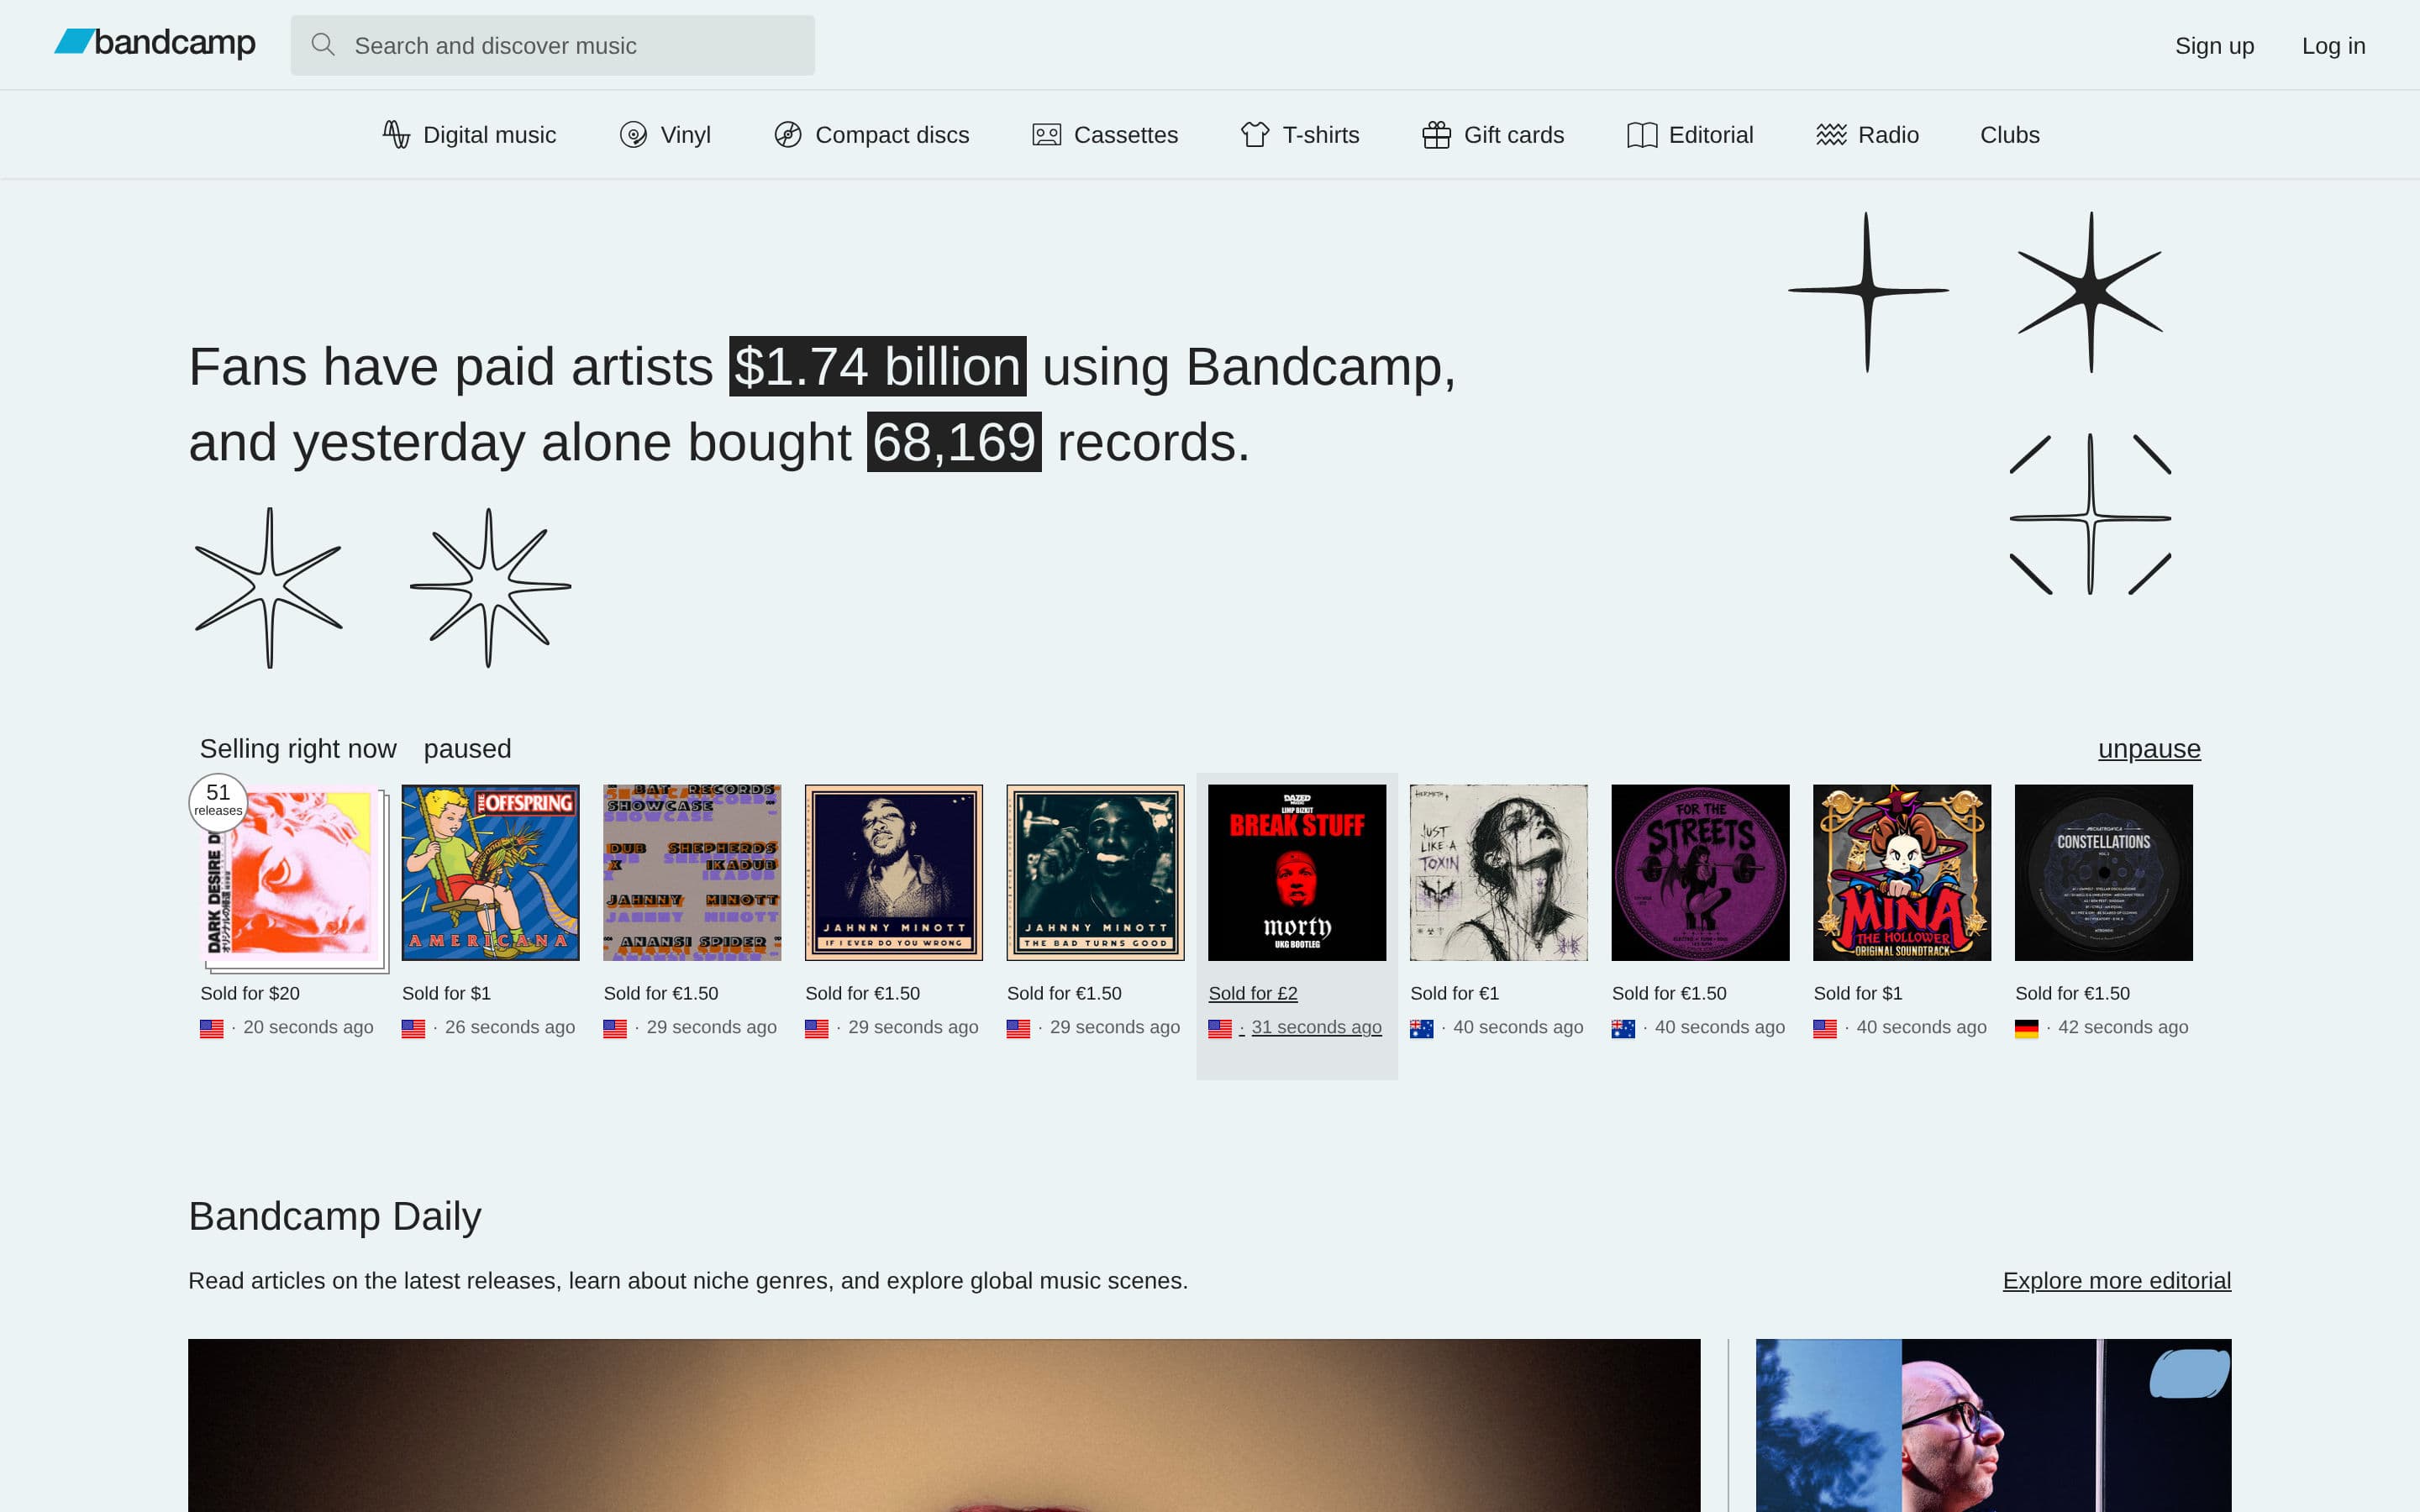The image size is (2420, 1512).
Task: Click the T-shirts icon
Action: (x=1255, y=134)
